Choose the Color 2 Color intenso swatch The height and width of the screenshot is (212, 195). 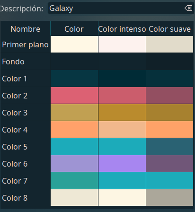pyautogui.click(x=122, y=96)
